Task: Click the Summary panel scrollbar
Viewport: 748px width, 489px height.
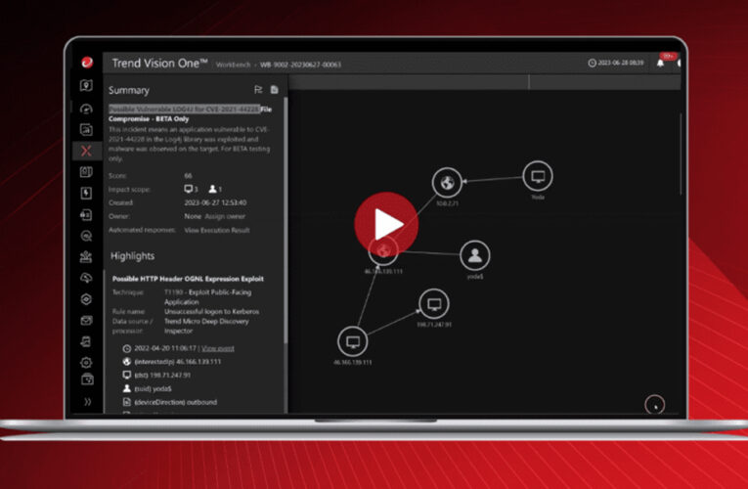Action: coord(286,219)
